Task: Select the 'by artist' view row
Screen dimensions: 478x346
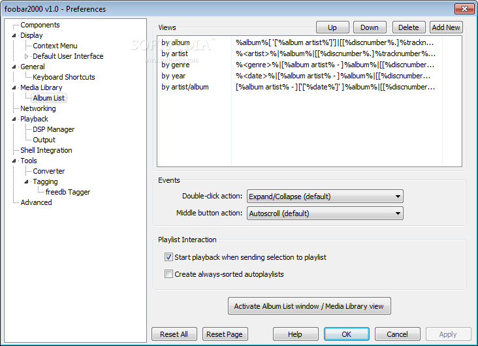Action: click(300, 54)
